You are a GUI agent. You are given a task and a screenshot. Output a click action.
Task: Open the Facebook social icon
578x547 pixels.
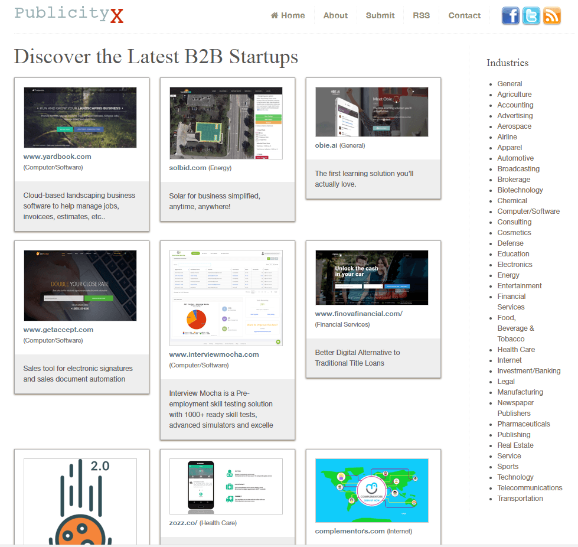tap(510, 16)
